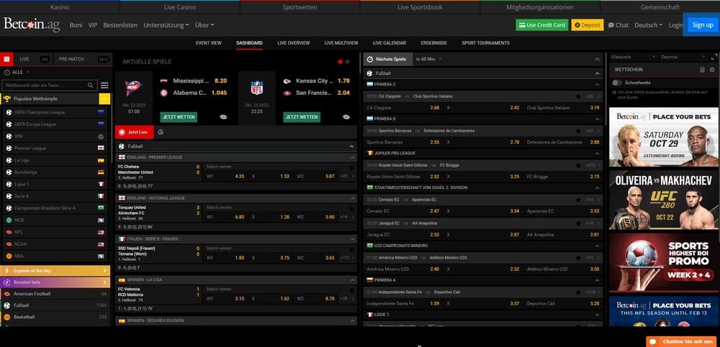Collapse Populäre Wettkämpfe with yellow chevron
720x347 pixels.
point(104,98)
